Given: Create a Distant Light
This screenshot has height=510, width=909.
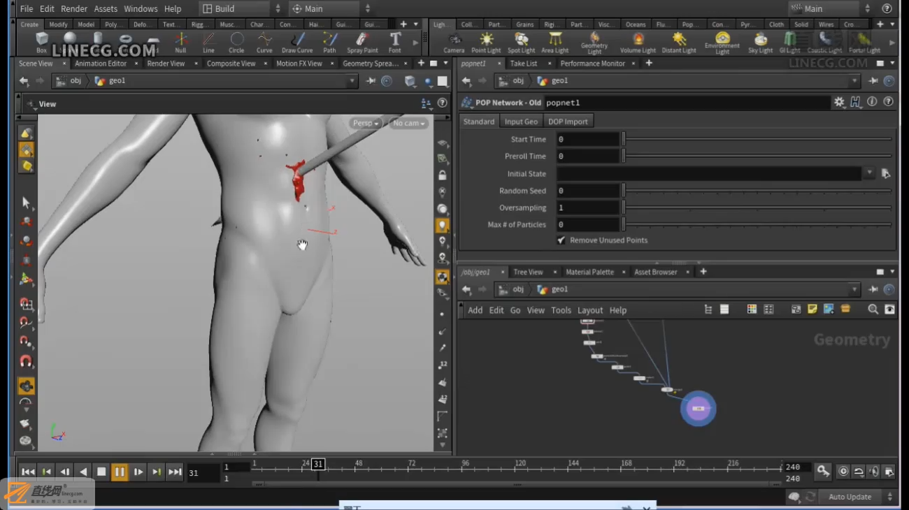Looking at the screenshot, I should tap(679, 42).
